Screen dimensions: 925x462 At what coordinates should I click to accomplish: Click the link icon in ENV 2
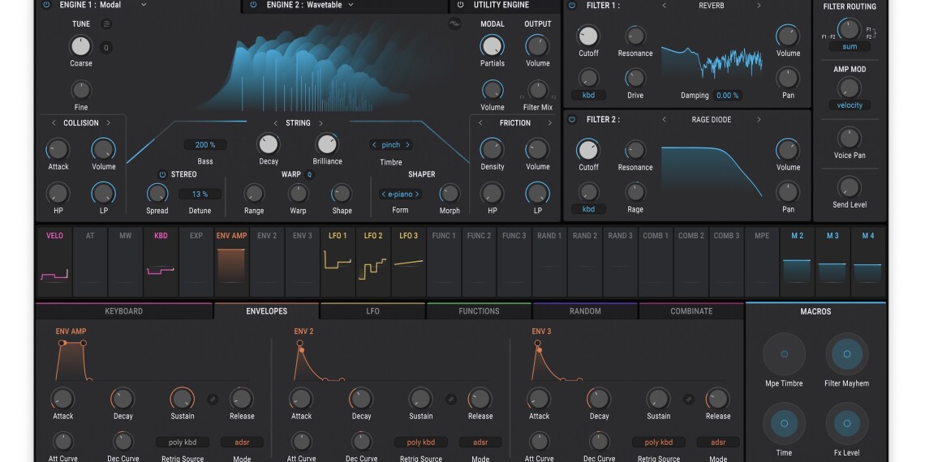451,399
